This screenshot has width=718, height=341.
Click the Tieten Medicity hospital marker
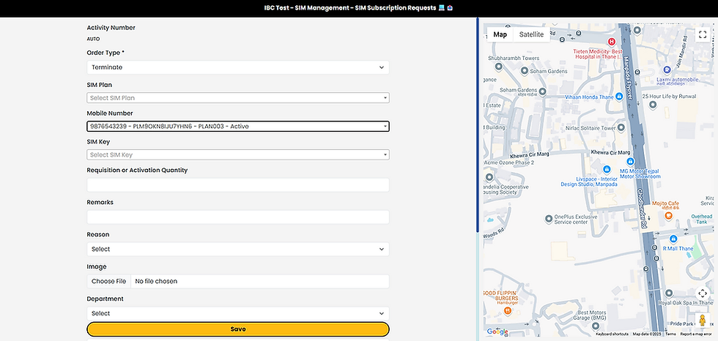coord(611,42)
